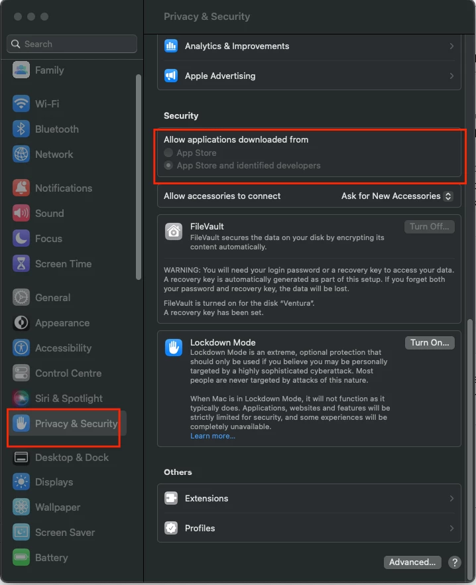Open the Advanced settings button

(x=412, y=562)
